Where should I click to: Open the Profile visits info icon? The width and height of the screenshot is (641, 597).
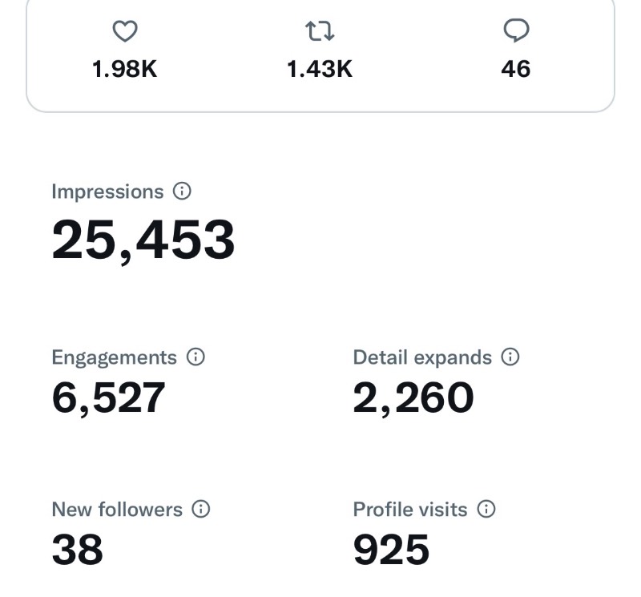tap(486, 509)
